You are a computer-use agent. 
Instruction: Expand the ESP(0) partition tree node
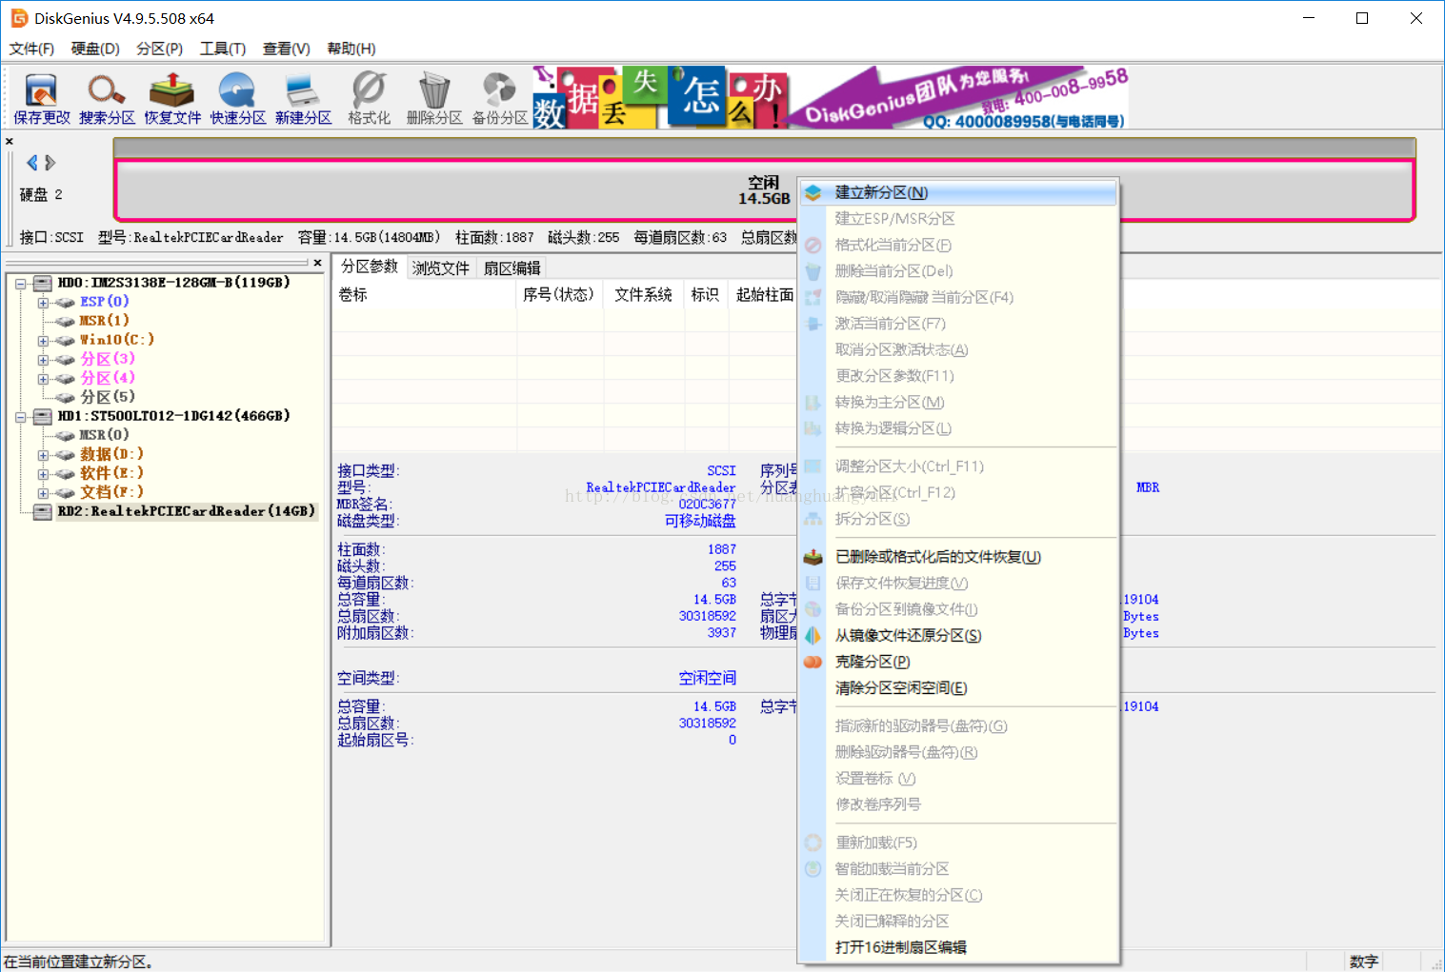(x=43, y=303)
